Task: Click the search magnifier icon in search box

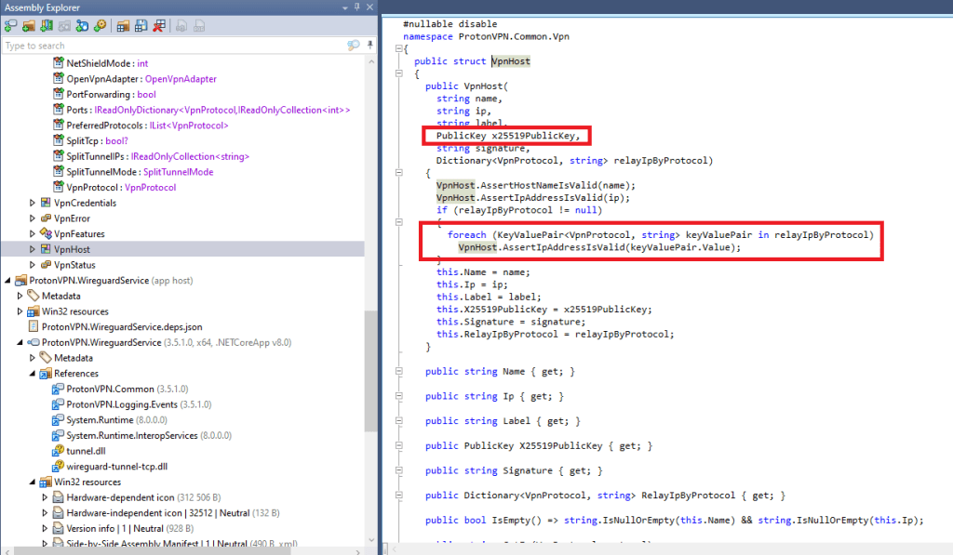Action: [353, 46]
